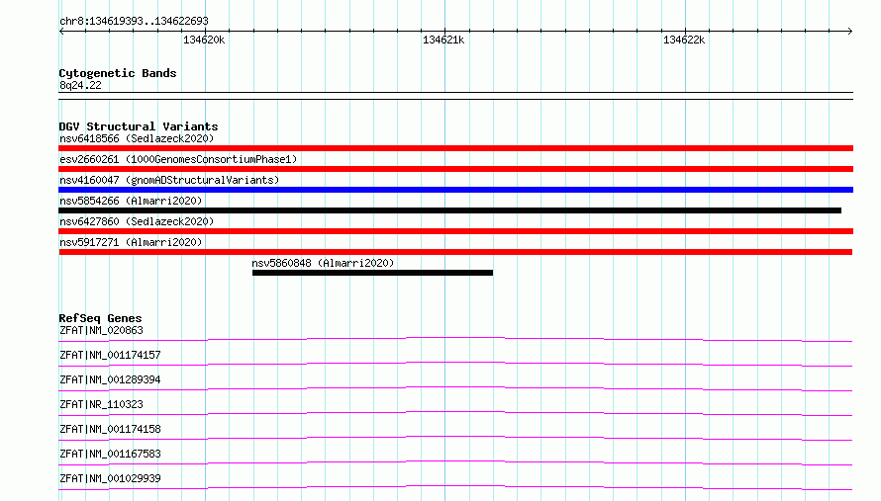
Task: Click the chr8:134619393..134622693 region label
Action: pos(134,21)
